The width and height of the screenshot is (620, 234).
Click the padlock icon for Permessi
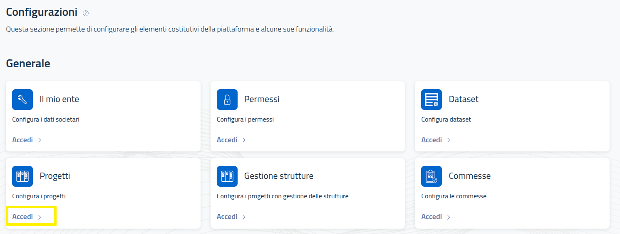(x=227, y=100)
